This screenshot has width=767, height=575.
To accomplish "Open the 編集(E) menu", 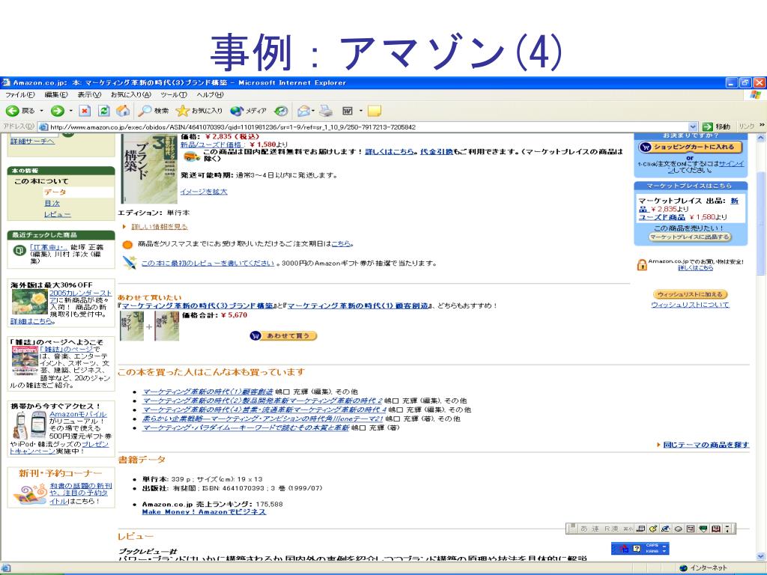I will click(55, 95).
